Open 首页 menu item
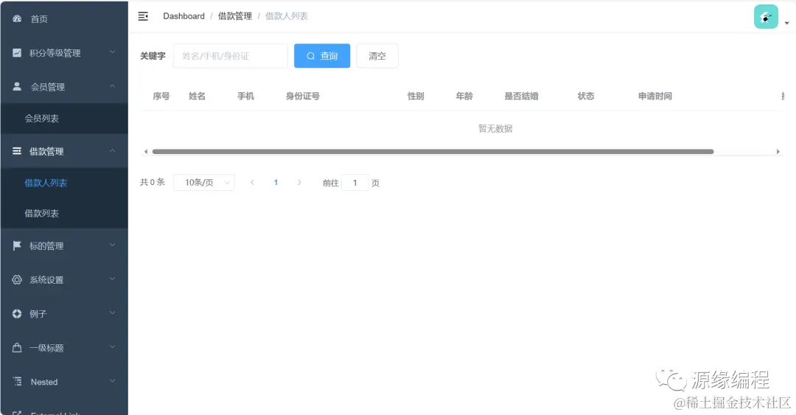The image size is (796, 415). click(64, 18)
